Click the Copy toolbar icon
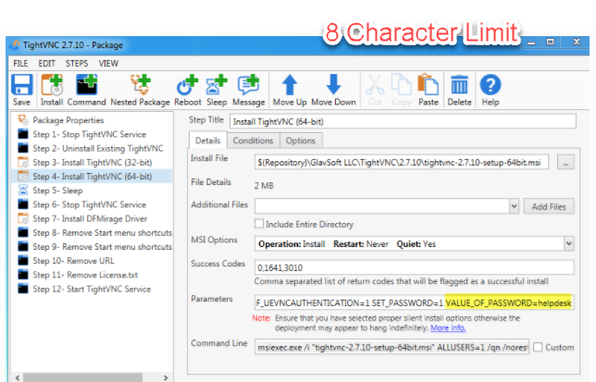This screenshot has width=596, height=382. click(x=402, y=90)
